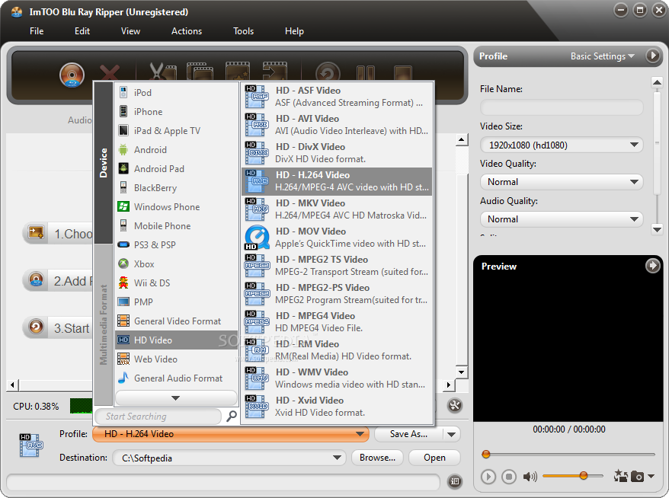669x498 pixels.
Task: Click the wrench settings icon near CPU
Action: [x=455, y=405]
